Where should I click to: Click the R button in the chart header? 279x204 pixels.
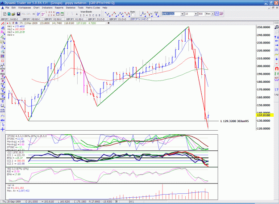click(x=17, y=23)
